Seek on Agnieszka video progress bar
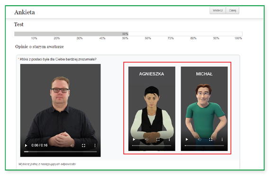Image resolution: width=272 pixels, height=176 pixels. 152,146
